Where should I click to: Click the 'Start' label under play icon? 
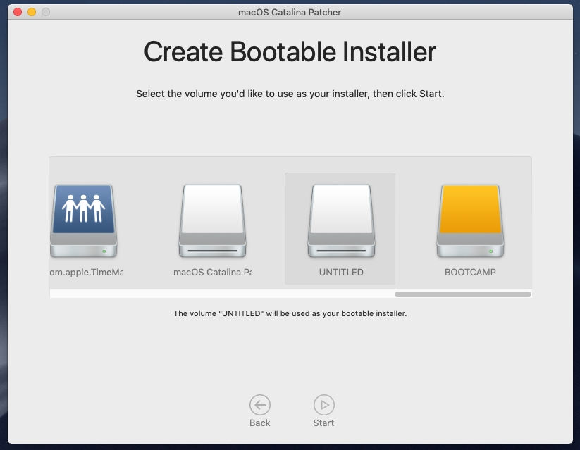pos(323,423)
